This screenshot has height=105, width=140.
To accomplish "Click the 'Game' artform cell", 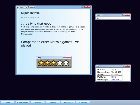I will [116, 69].
